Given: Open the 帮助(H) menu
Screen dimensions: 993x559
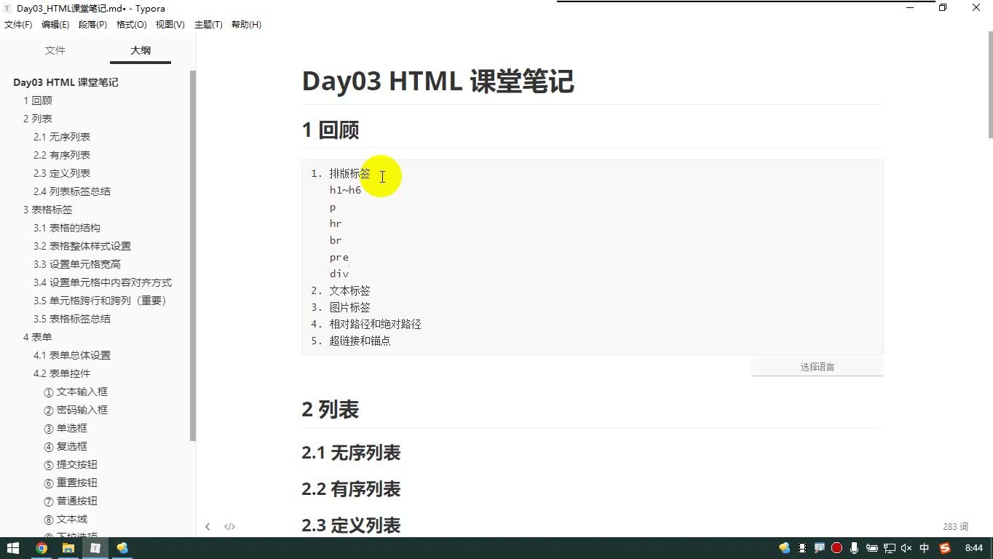Looking at the screenshot, I should (x=246, y=25).
